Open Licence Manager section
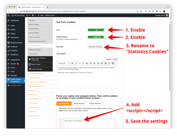177x137 pixels. click(x=40, y=69)
